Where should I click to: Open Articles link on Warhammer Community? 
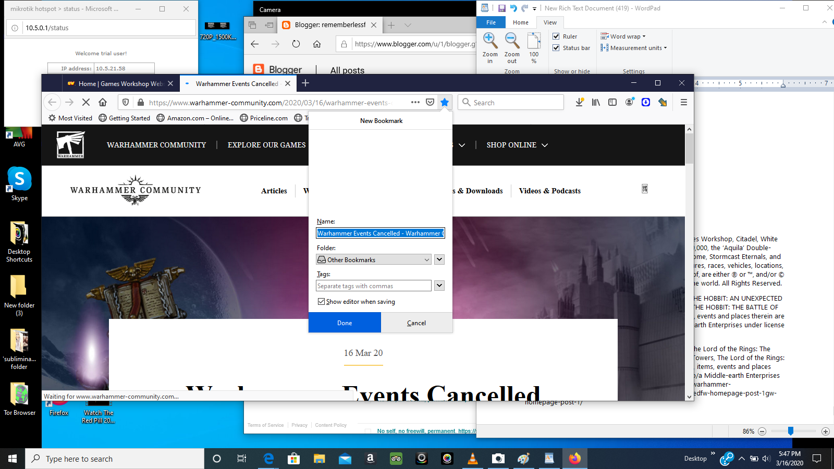click(274, 191)
